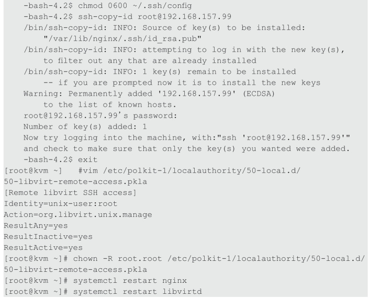Click the Action=org.libvirt.unix.manage line
370x298 pixels.
pyautogui.click(x=78, y=214)
